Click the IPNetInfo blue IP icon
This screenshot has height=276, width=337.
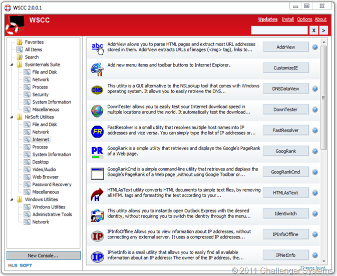pos(97,257)
